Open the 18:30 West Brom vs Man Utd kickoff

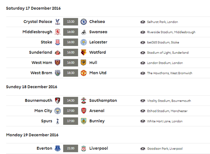pyautogui.click(x=71, y=73)
